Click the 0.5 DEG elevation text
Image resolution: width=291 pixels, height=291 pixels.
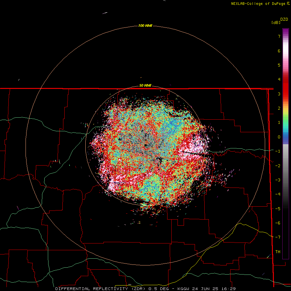pos(159,289)
